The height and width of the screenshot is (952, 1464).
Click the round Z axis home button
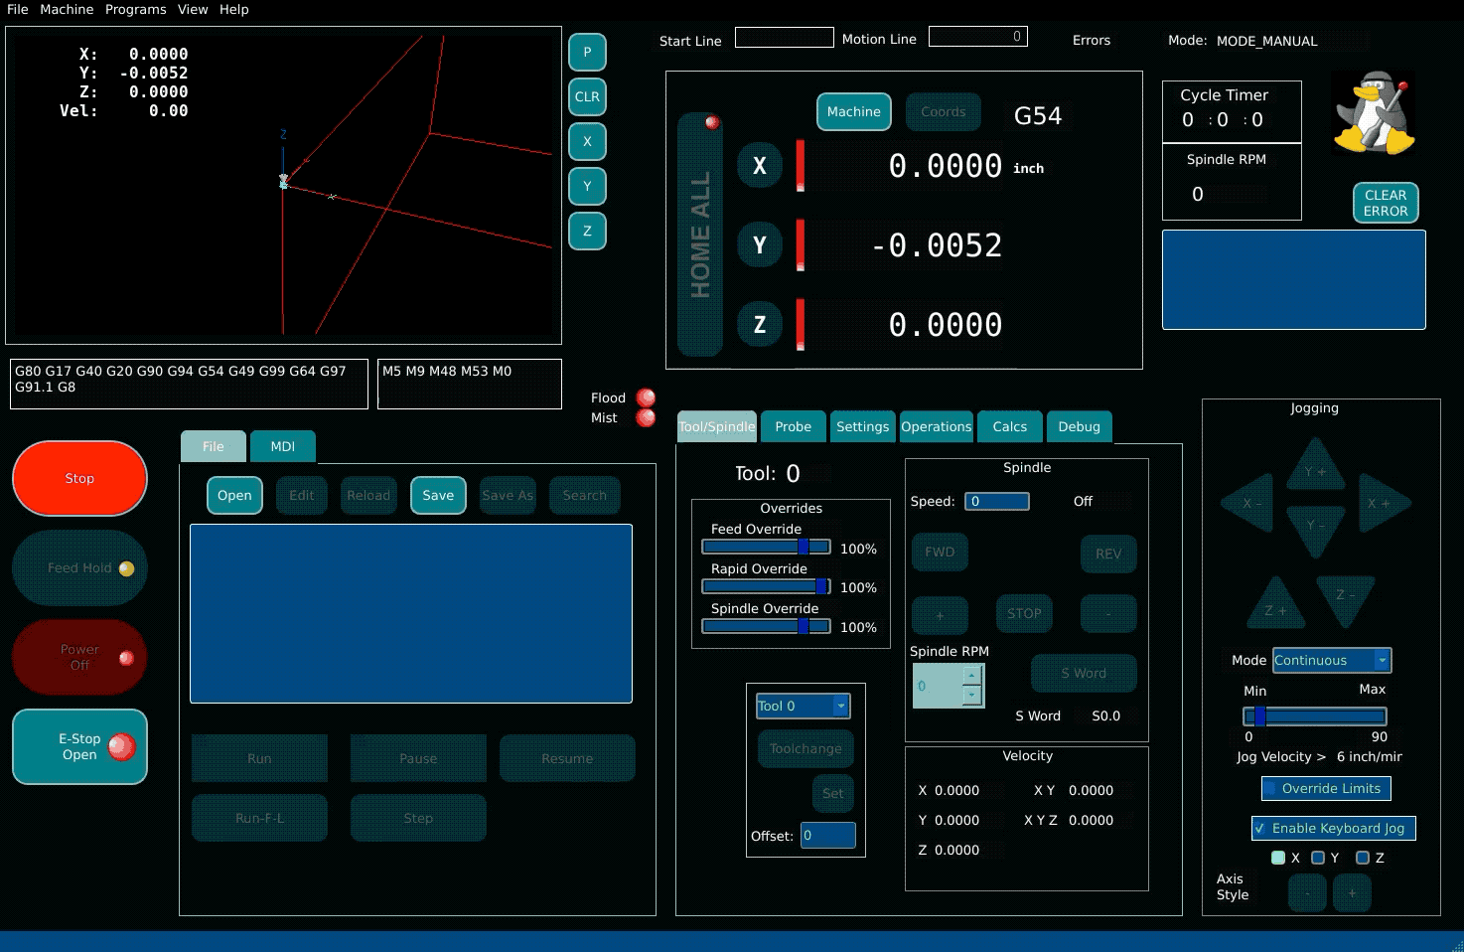pyautogui.click(x=760, y=325)
